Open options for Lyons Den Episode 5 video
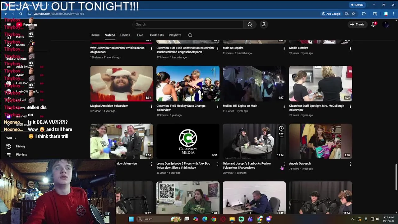 coord(218,164)
